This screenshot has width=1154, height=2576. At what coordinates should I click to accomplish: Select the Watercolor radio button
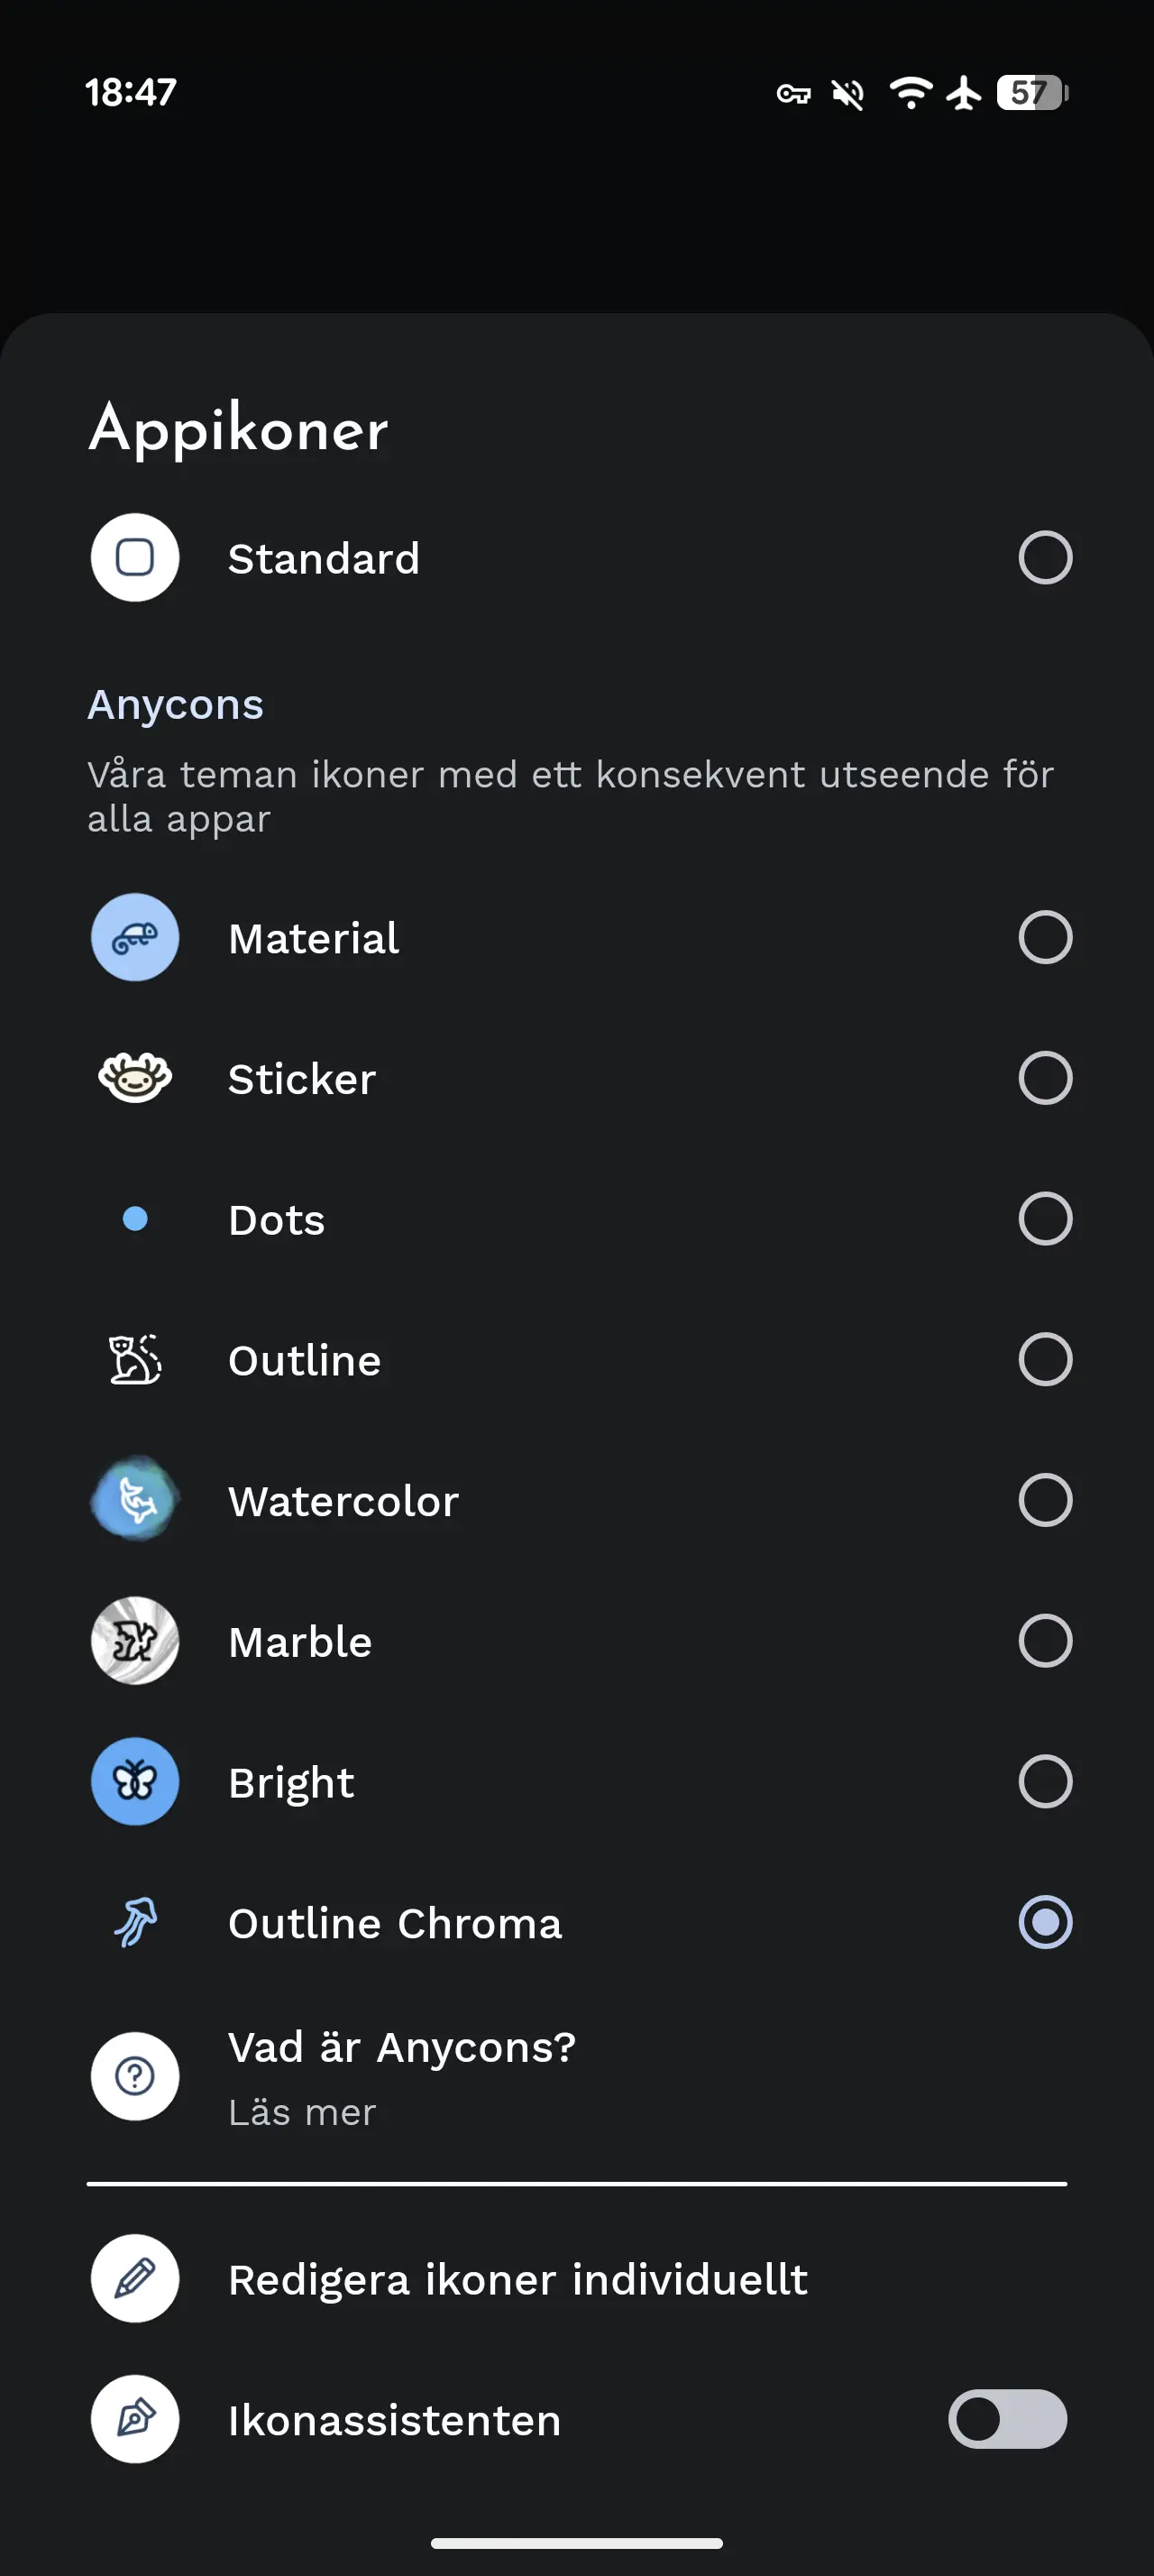[1045, 1500]
